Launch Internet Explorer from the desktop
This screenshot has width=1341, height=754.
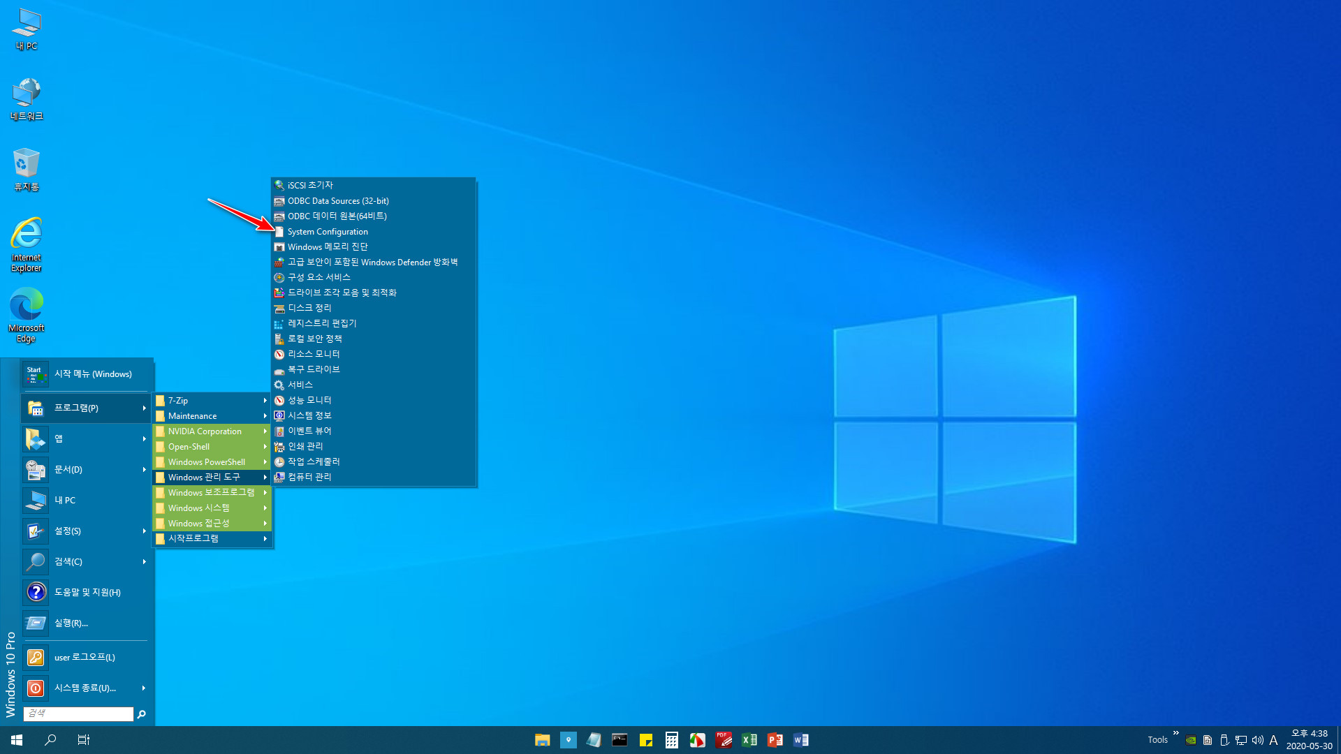(x=27, y=244)
